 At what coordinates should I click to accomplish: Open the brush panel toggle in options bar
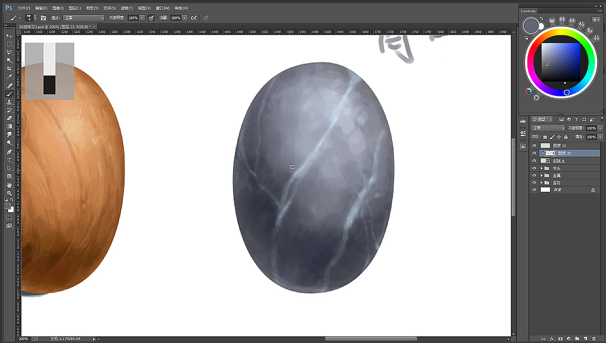43,18
